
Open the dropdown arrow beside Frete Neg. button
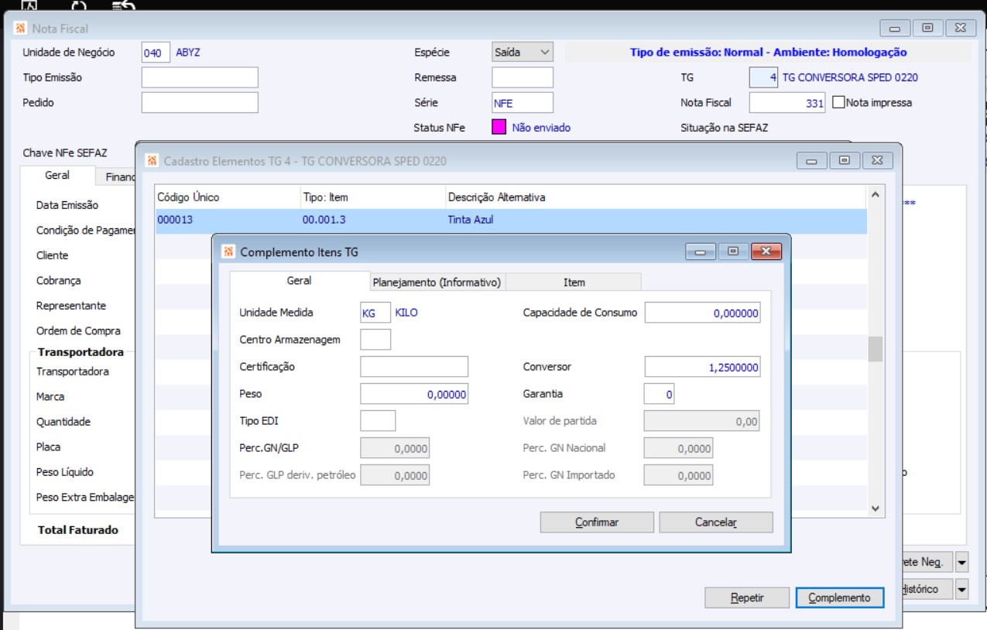[961, 562]
